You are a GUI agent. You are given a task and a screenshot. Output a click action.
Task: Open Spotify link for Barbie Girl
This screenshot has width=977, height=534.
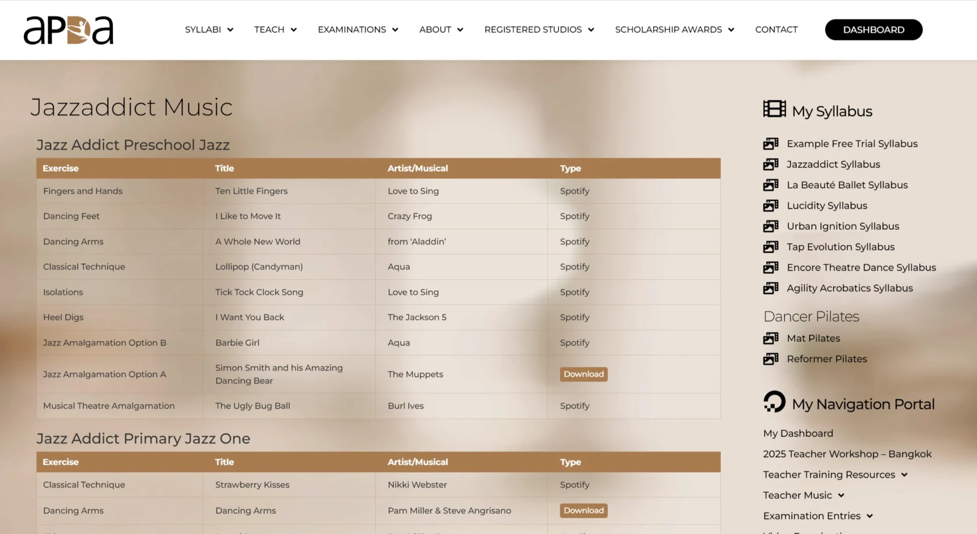[x=574, y=343]
